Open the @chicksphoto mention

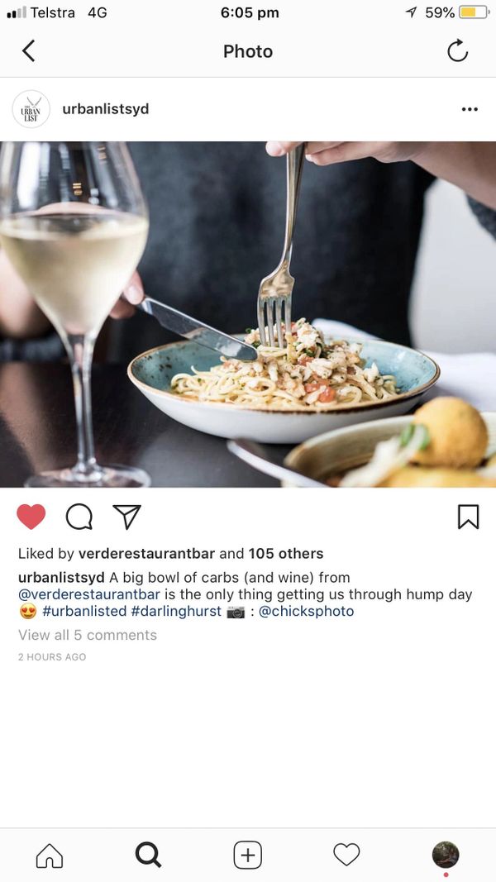pyautogui.click(x=307, y=612)
